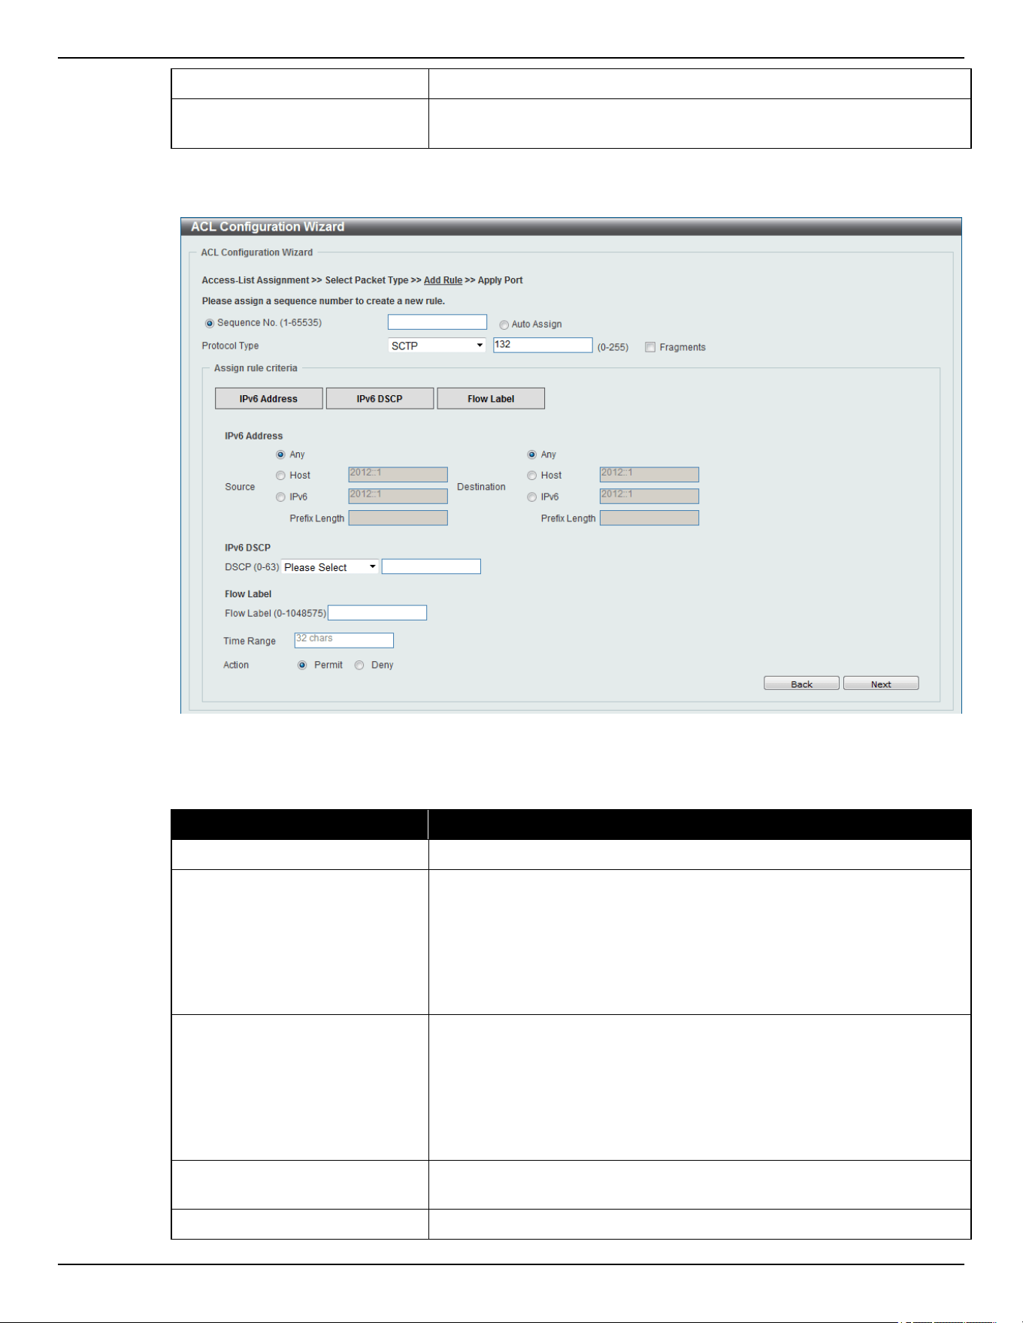Click the Destination Prefix Length field
The height and width of the screenshot is (1323, 1023).
tap(649, 518)
